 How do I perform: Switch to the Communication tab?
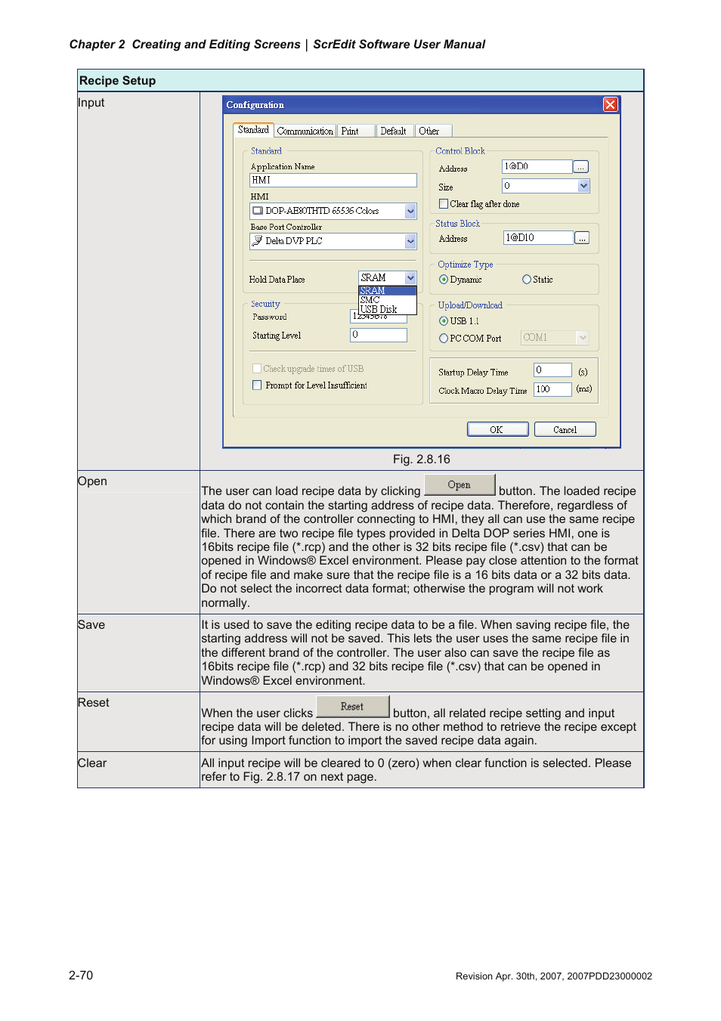pyautogui.click(x=305, y=131)
